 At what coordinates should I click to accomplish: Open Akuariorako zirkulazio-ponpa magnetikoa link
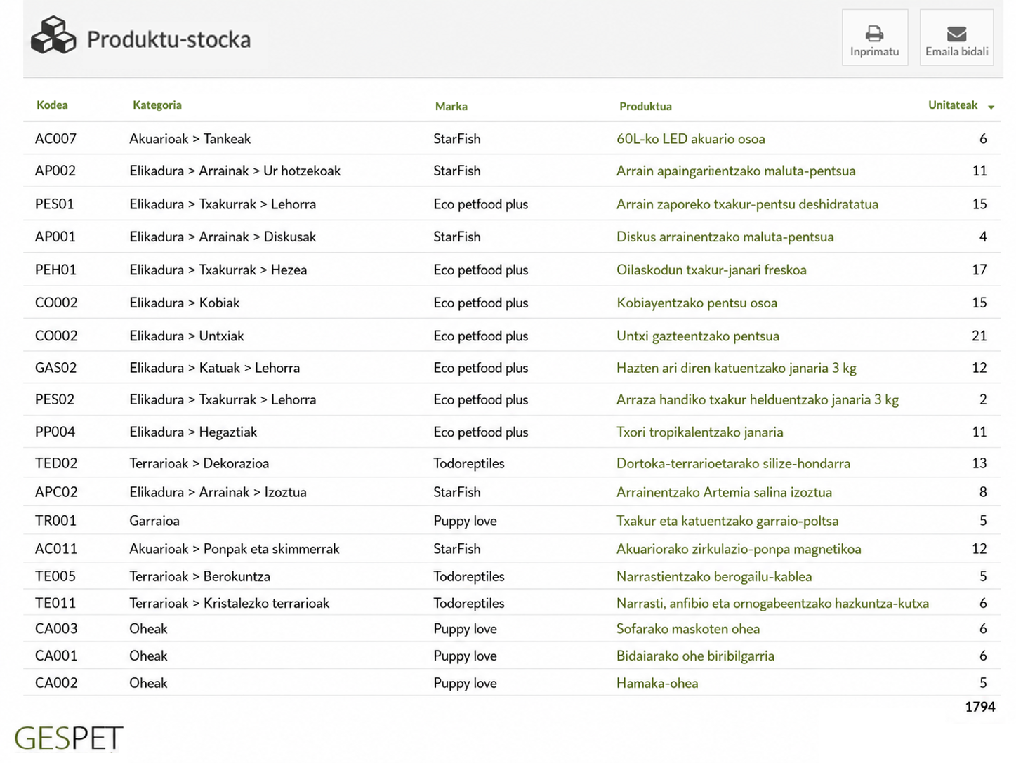tap(739, 549)
